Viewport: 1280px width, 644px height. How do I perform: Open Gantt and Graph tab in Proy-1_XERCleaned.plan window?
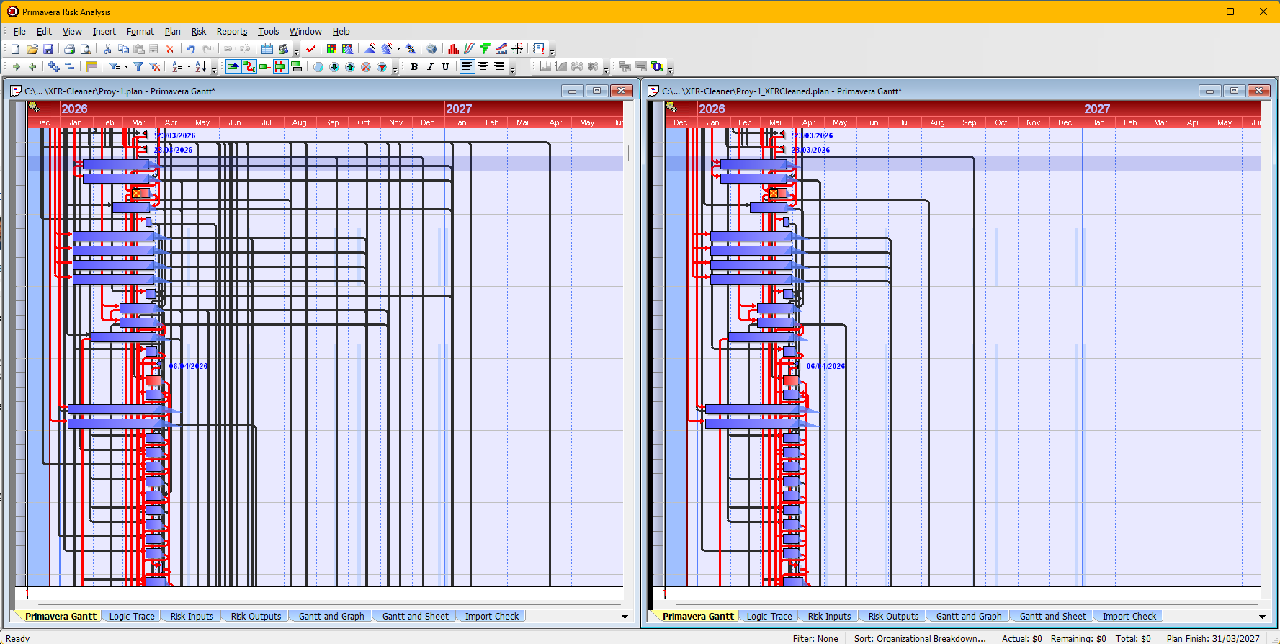[x=969, y=617]
